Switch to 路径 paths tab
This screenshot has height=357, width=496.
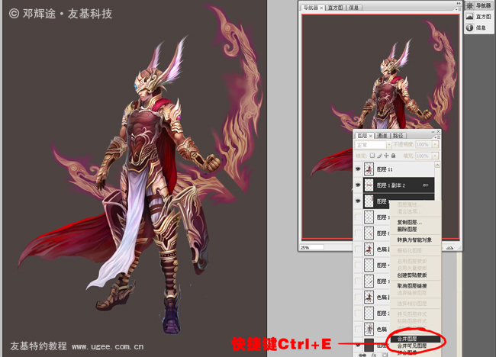pos(398,136)
